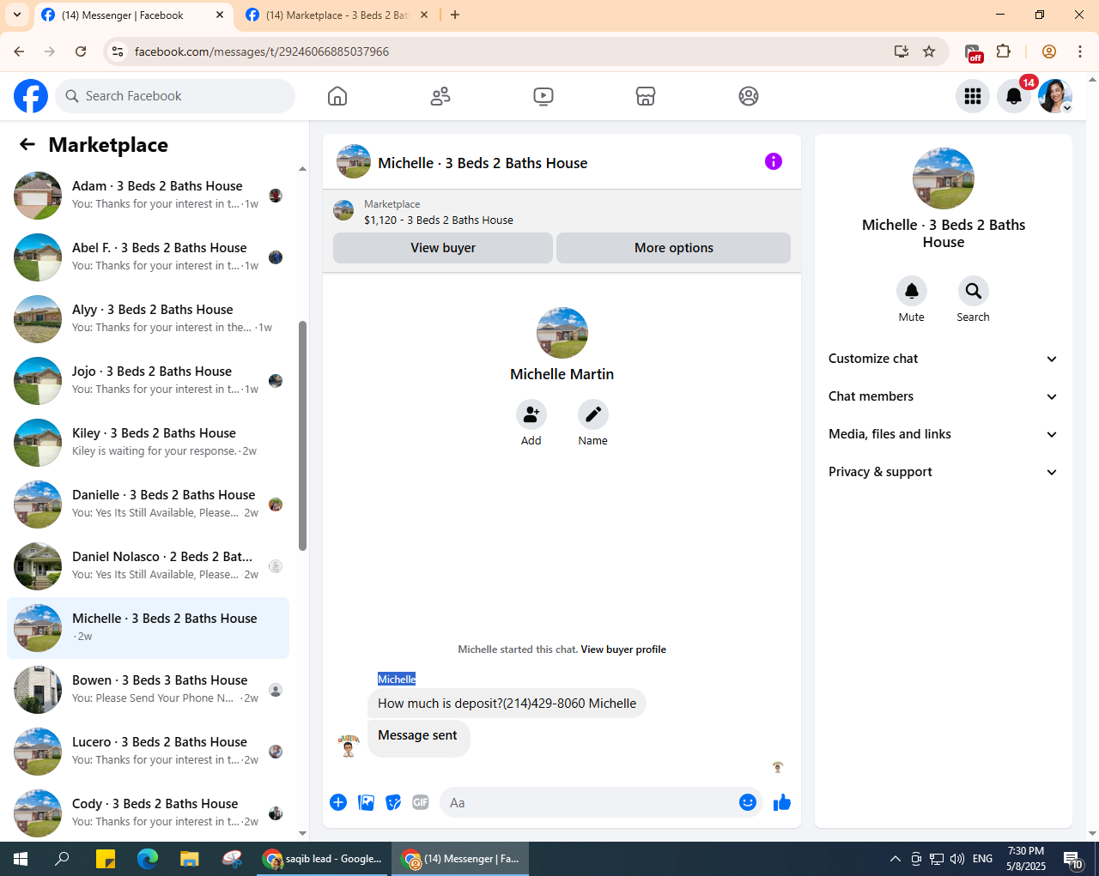This screenshot has height=876, width=1099.
Task: Click the More options button
Action: [674, 248]
